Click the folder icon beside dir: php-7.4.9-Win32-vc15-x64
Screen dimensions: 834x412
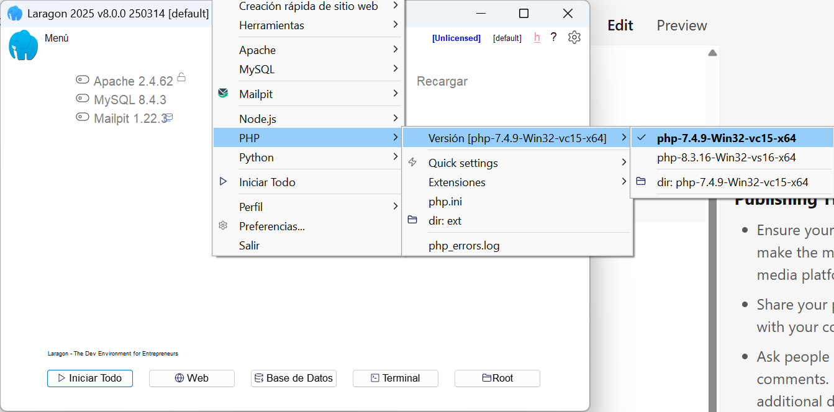641,182
